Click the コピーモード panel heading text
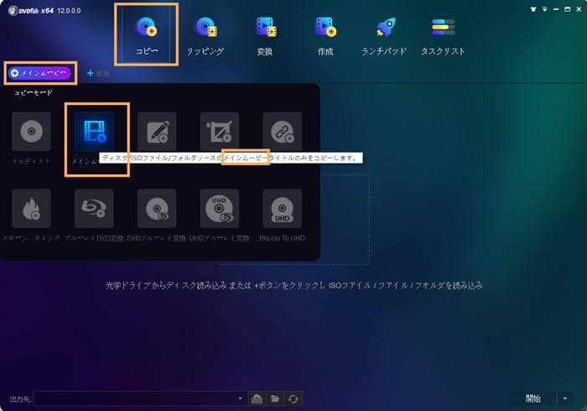 [34, 92]
